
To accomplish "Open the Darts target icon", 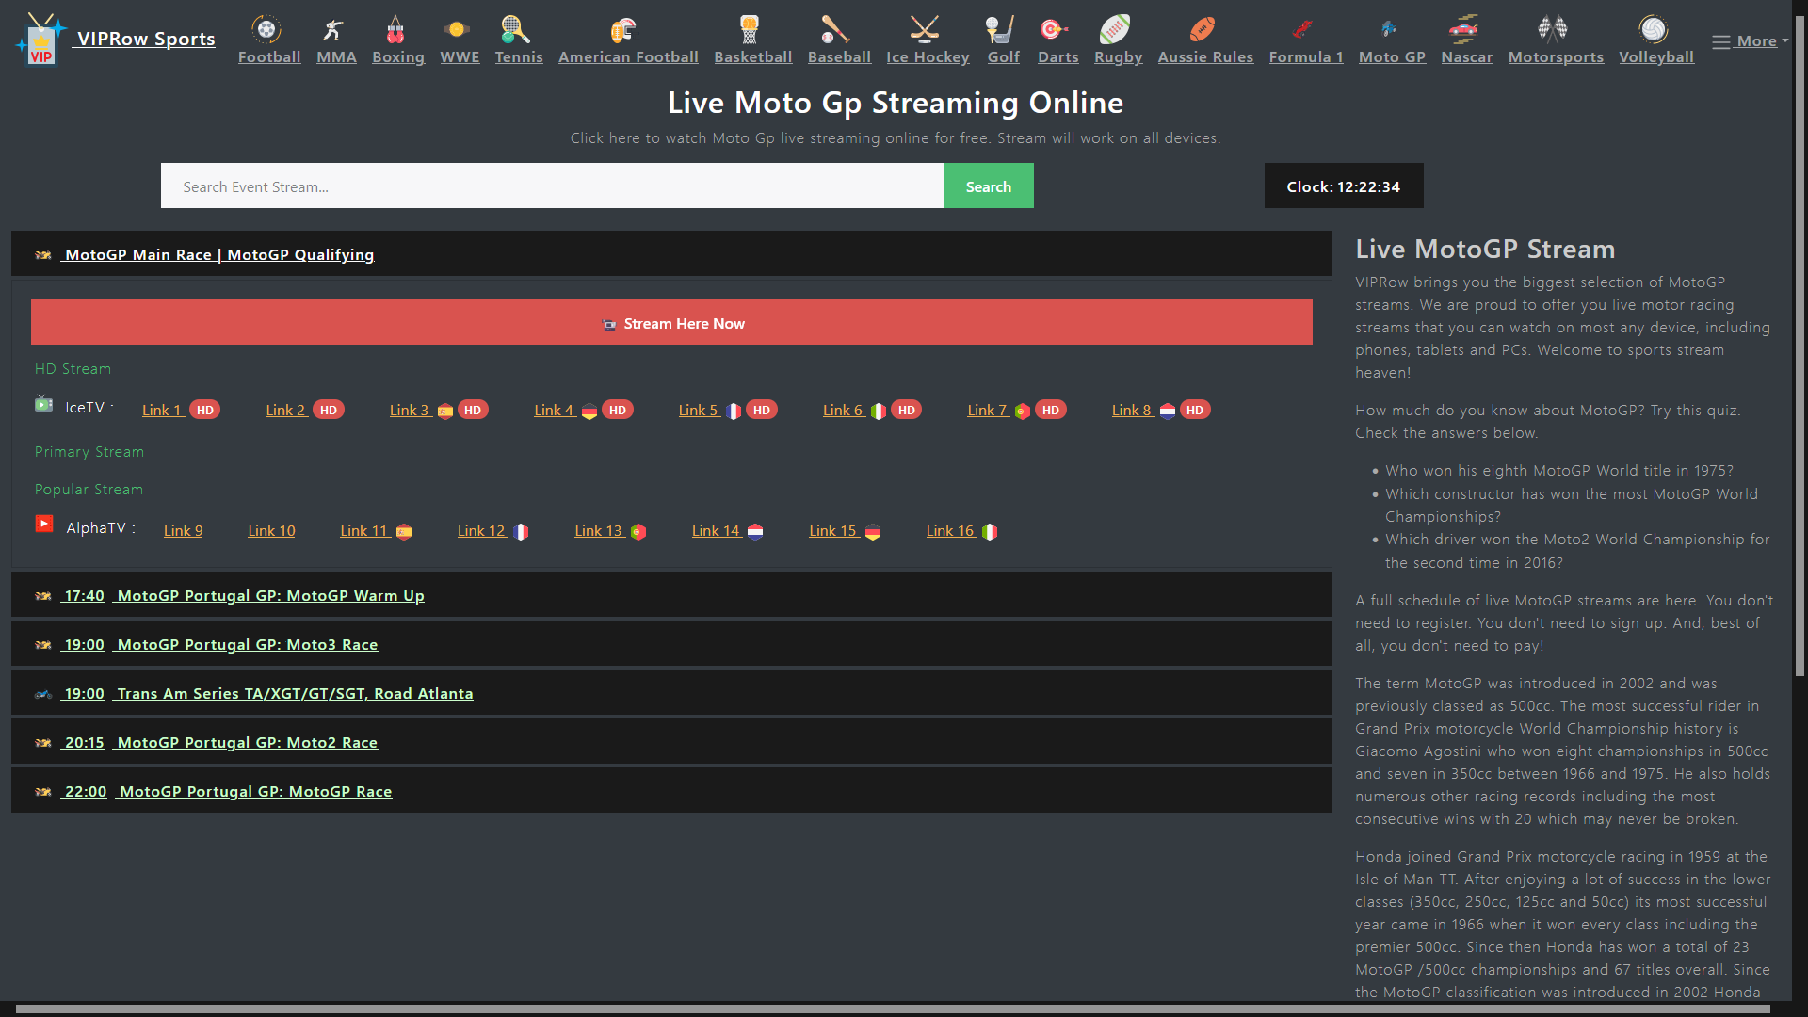I will click(x=1055, y=29).
